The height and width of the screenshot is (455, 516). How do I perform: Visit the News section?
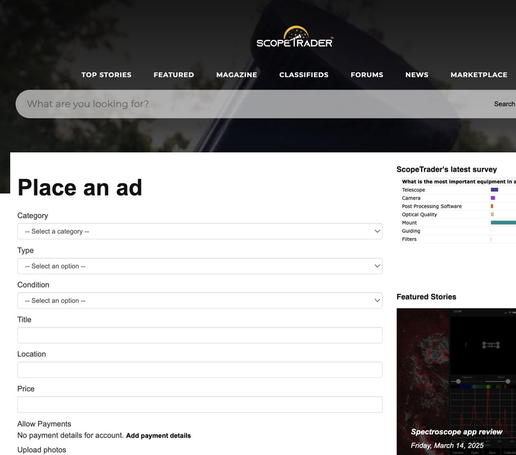(417, 75)
